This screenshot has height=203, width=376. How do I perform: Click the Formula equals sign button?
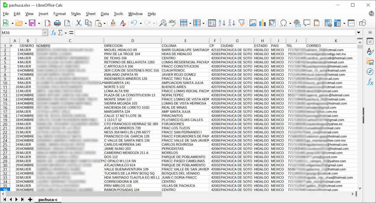(x=71, y=33)
